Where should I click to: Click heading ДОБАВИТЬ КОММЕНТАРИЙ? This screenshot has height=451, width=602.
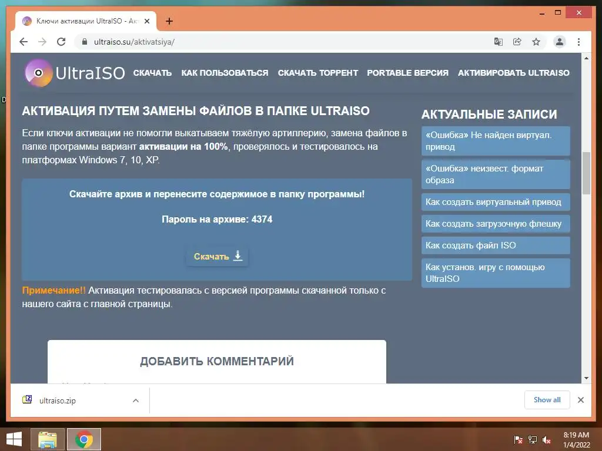coord(217,361)
